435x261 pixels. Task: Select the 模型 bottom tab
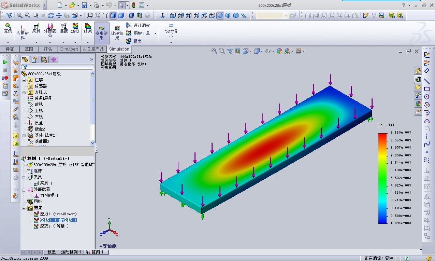click(51, 252)
